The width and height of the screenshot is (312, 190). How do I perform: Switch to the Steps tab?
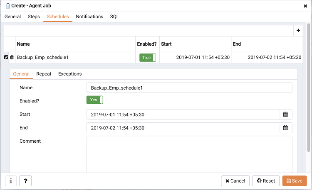[34, 17]
